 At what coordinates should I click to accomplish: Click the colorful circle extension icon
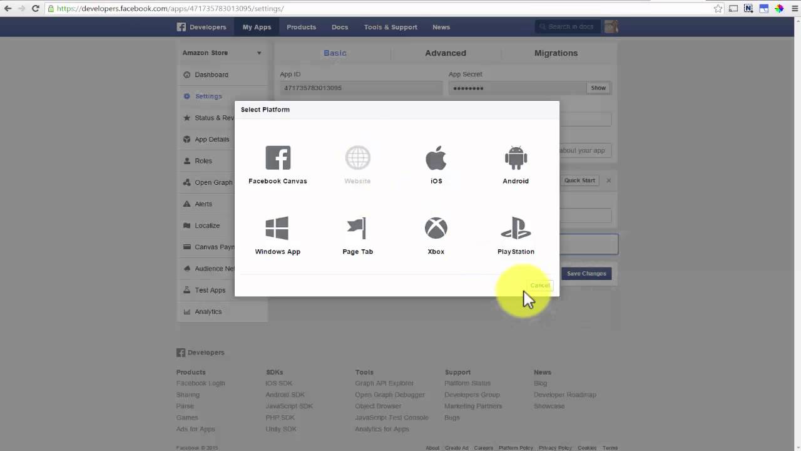[779, 8]
